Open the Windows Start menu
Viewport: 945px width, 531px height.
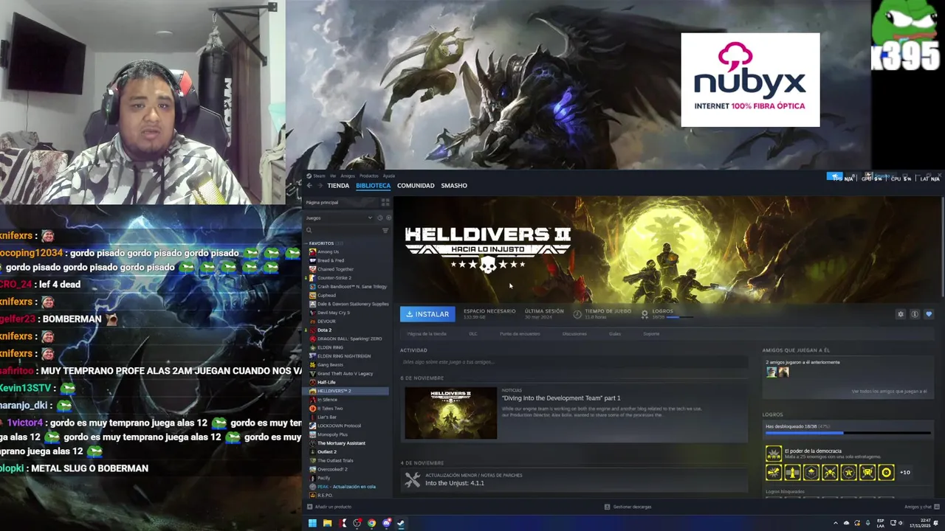(x=312, y=524)
